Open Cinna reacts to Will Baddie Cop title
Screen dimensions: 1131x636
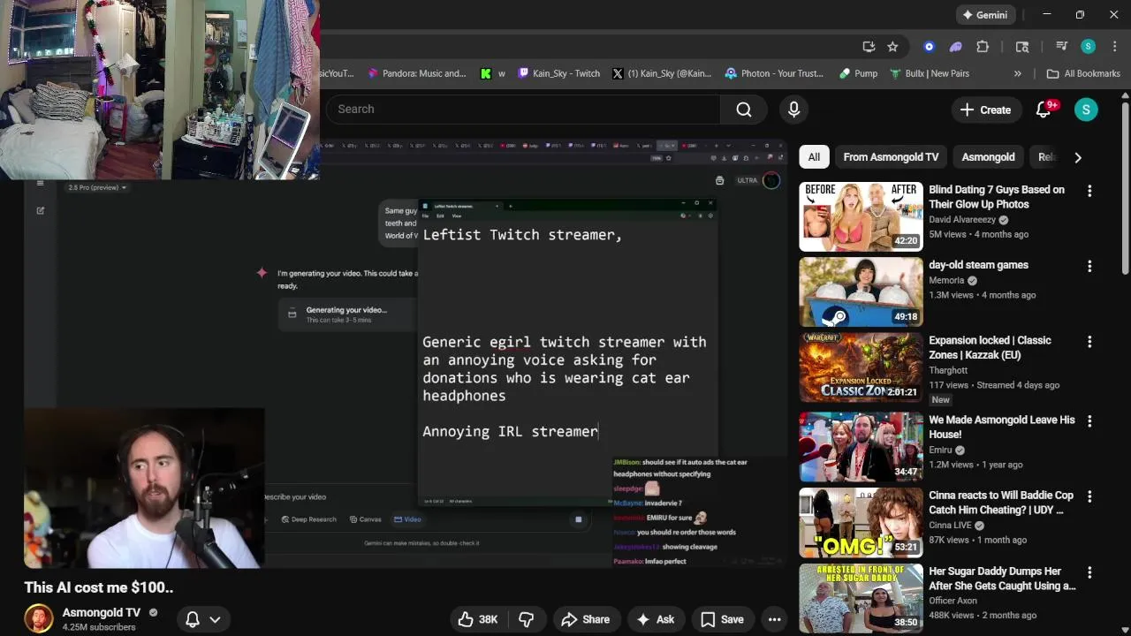(1001, 503)
